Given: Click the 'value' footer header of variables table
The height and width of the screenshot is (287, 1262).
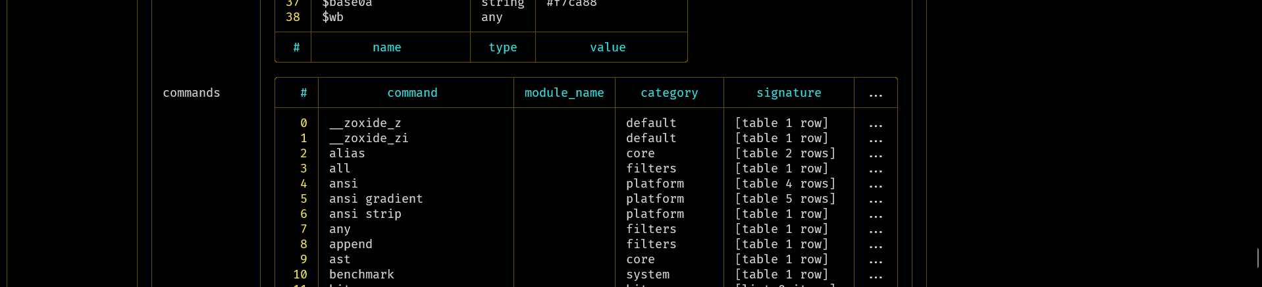Looking at the screenshot, I should [608, 47].
